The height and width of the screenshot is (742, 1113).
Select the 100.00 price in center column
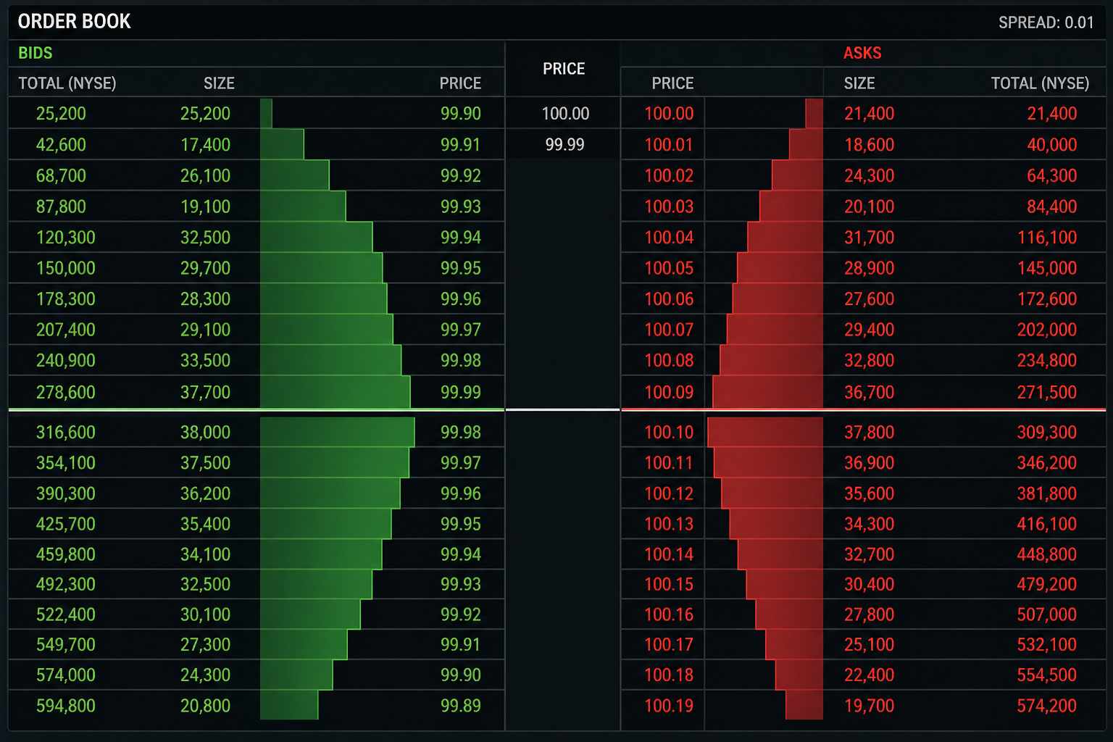(565, 114)
